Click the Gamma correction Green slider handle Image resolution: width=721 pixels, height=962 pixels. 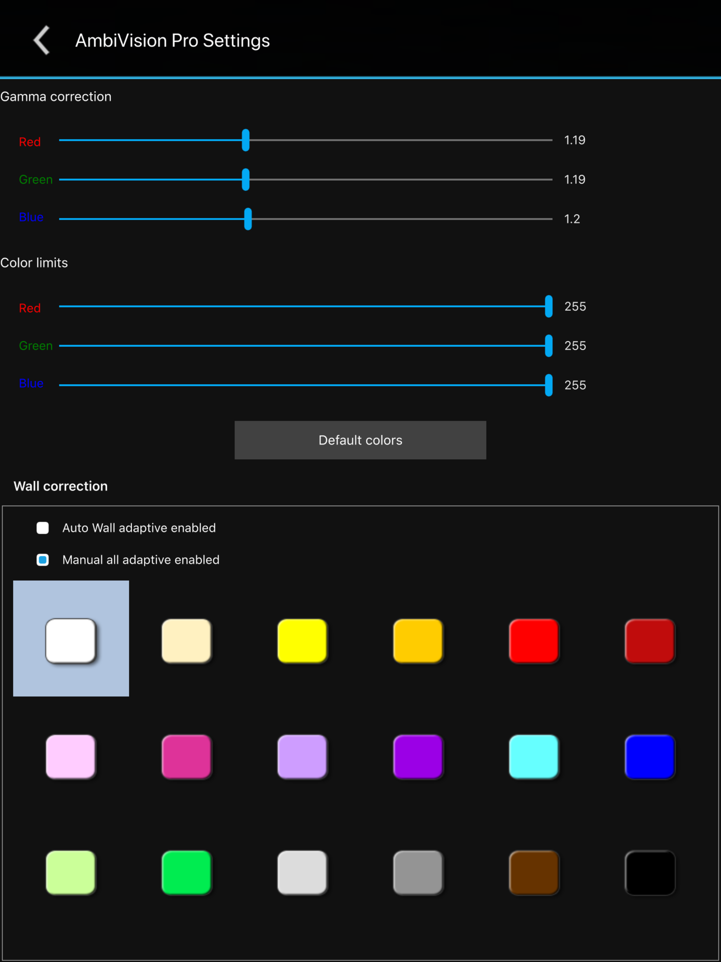[x=246, y=179]
